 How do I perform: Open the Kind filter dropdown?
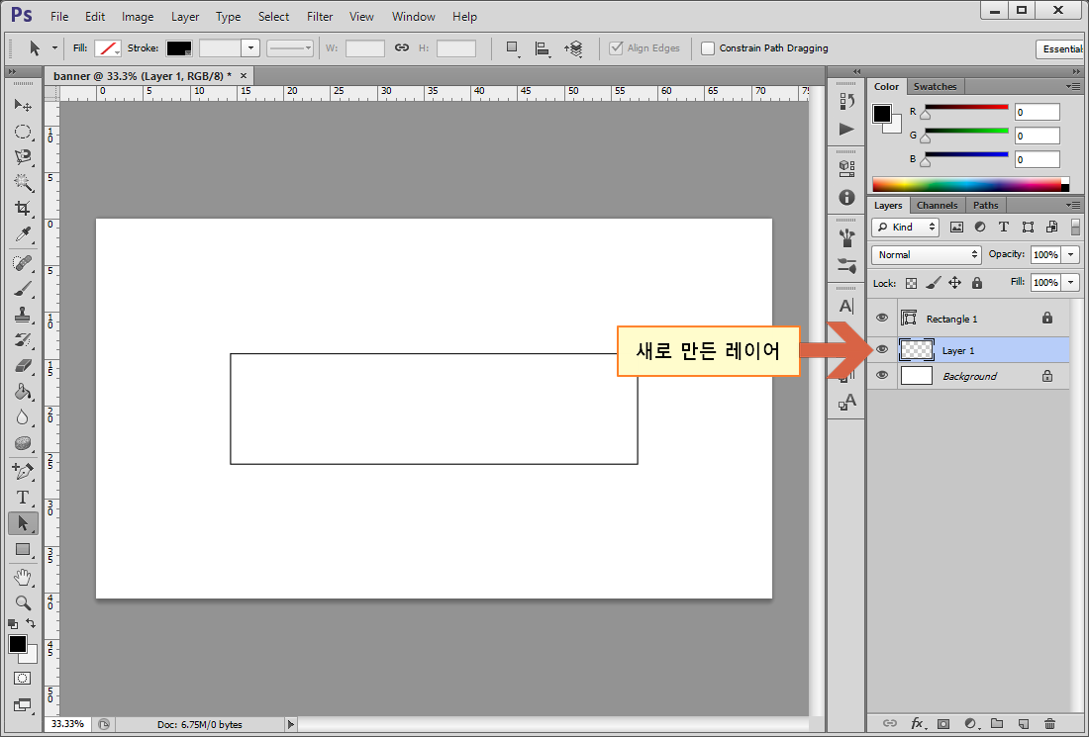click(x=905, y=227)
